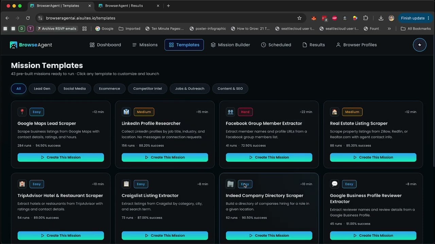435x244 pixels.
Task: View site information in address bar
Action: (x=40, y=18)
